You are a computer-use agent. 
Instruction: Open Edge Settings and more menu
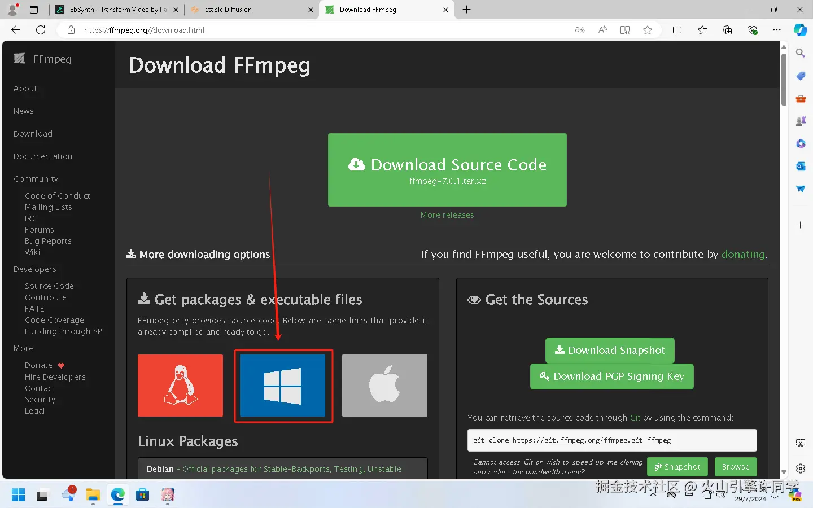777,30
